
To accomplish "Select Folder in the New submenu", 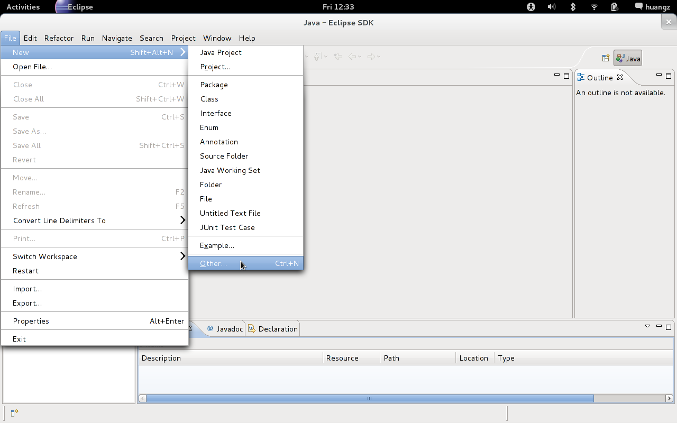I will pyautogui.click(x=245, y=185).
